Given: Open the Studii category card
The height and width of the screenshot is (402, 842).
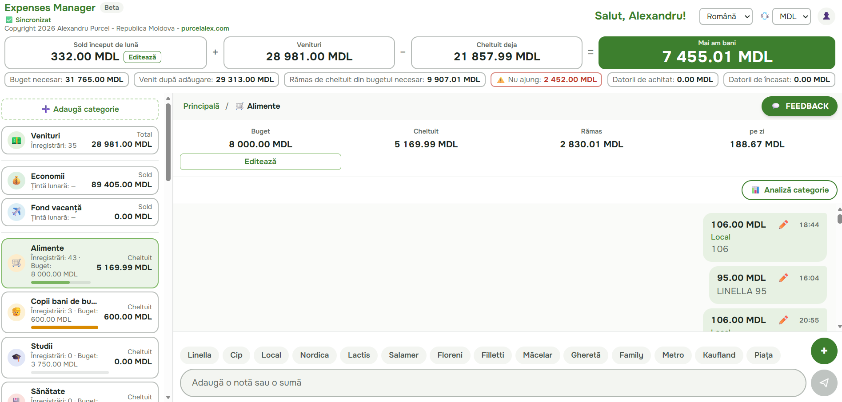Looking at the screenshot, I should pyautogui.click(x=80, y=357).
